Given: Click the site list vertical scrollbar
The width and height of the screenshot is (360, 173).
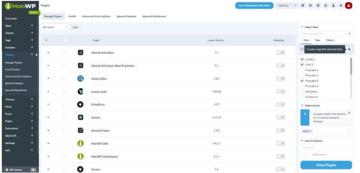Looking at the screenshot, I should (x=351, y=66).
